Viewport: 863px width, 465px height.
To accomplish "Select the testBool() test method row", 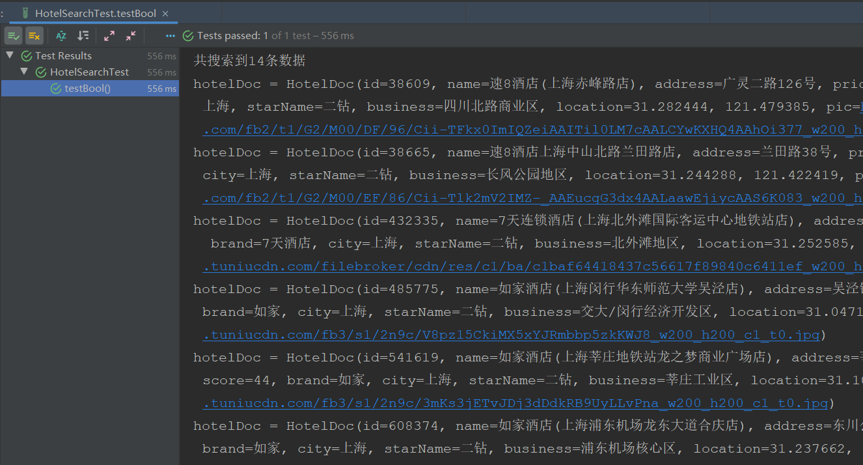I will (x=90, y=88).
